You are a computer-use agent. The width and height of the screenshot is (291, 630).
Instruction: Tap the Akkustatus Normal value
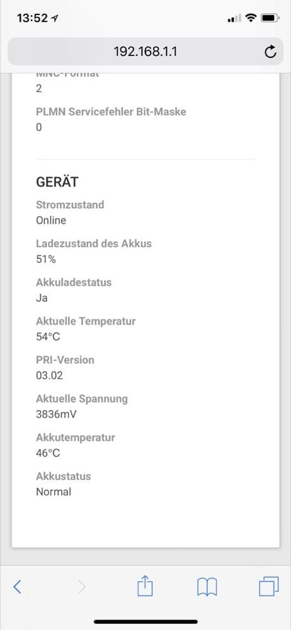click(x=54, y=492)
